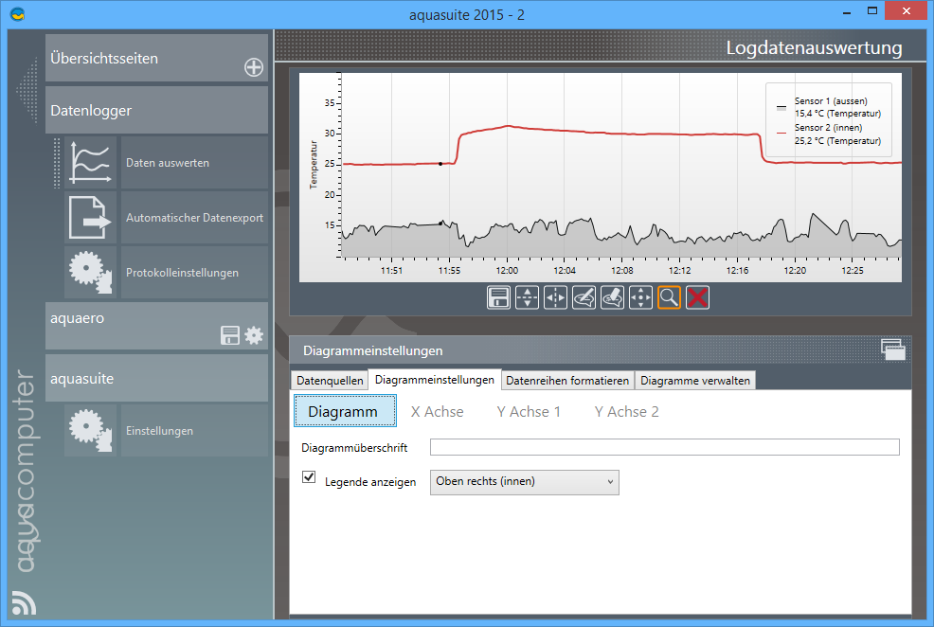Click the Diagrammüberschrift text field
Screen dimensions: 934x627
coord(664,448)
